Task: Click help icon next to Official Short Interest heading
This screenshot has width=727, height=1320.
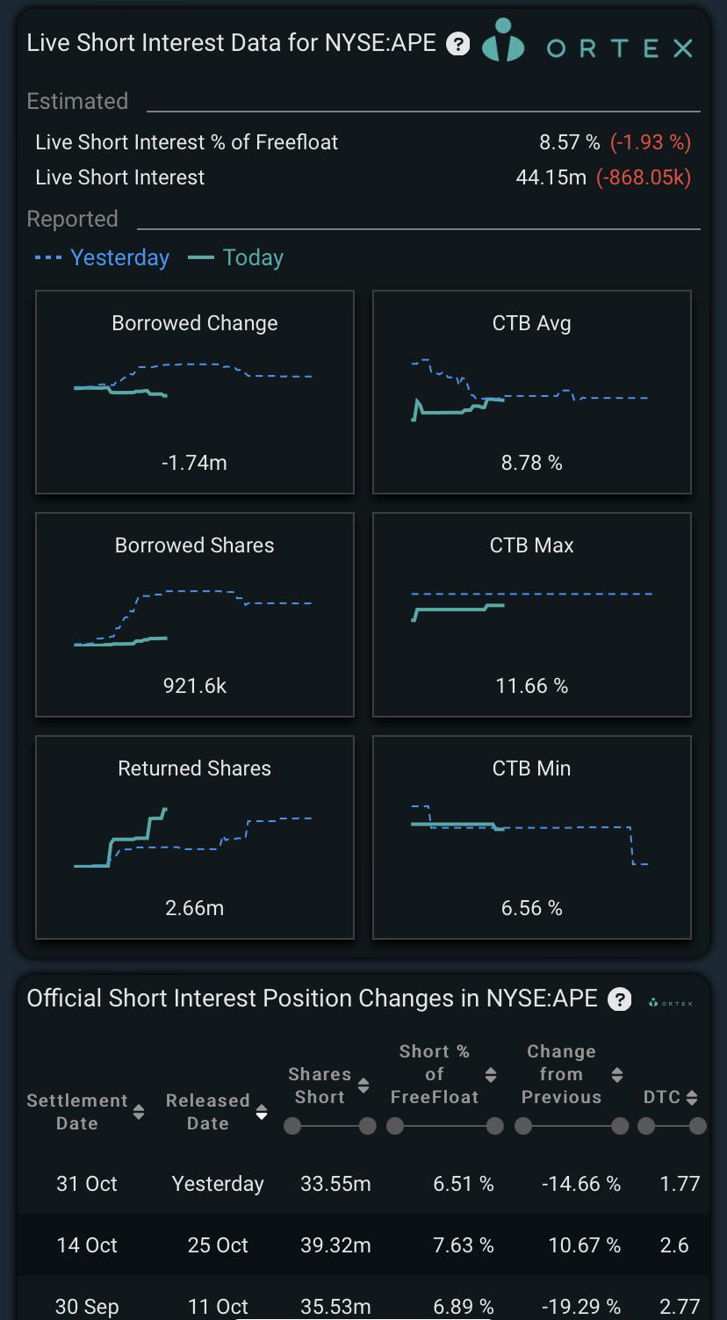Action: point(620,999)
